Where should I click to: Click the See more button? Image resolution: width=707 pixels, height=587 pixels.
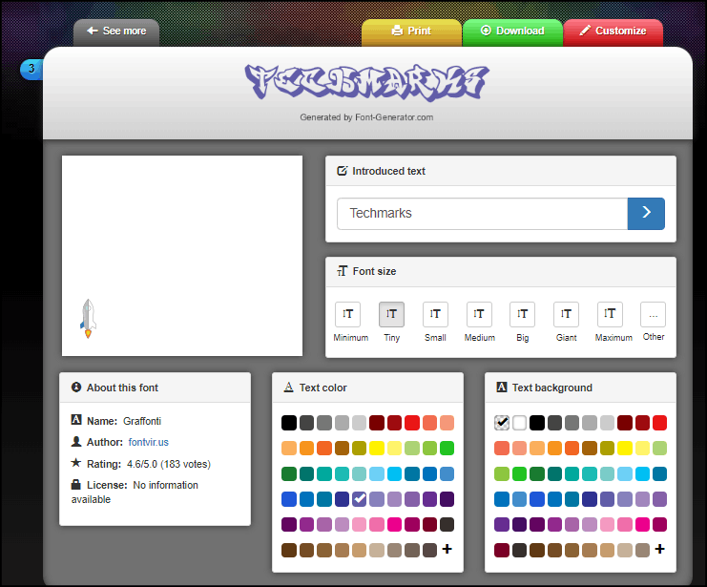click(x=116, y=31)
